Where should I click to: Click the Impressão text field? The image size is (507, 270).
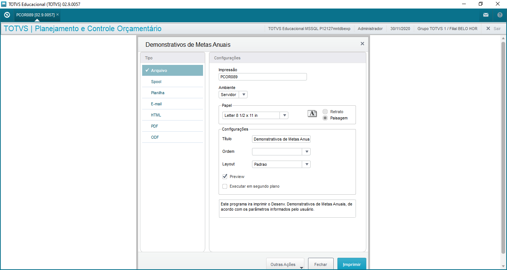[263, 77]
